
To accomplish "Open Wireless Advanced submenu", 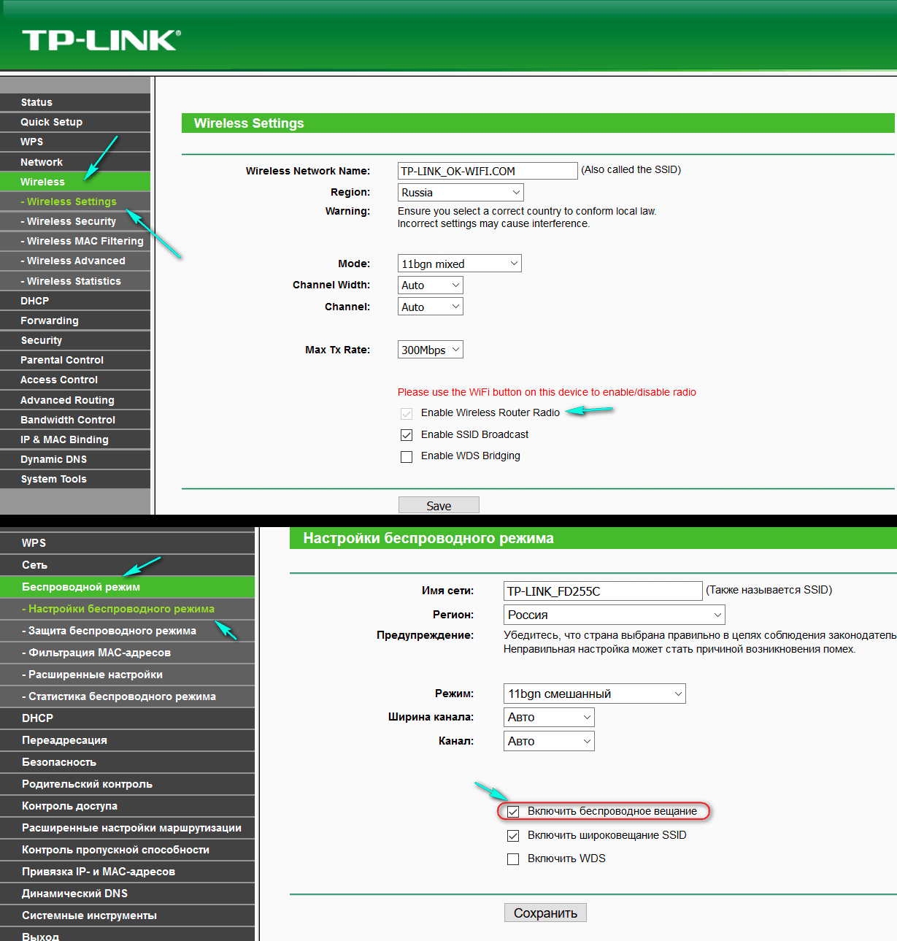I will click(x=75, y=261).
